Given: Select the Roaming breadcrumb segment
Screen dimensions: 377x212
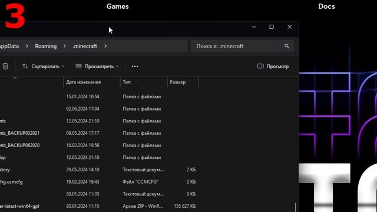Looking at the screenshot, I should [46, 46].
